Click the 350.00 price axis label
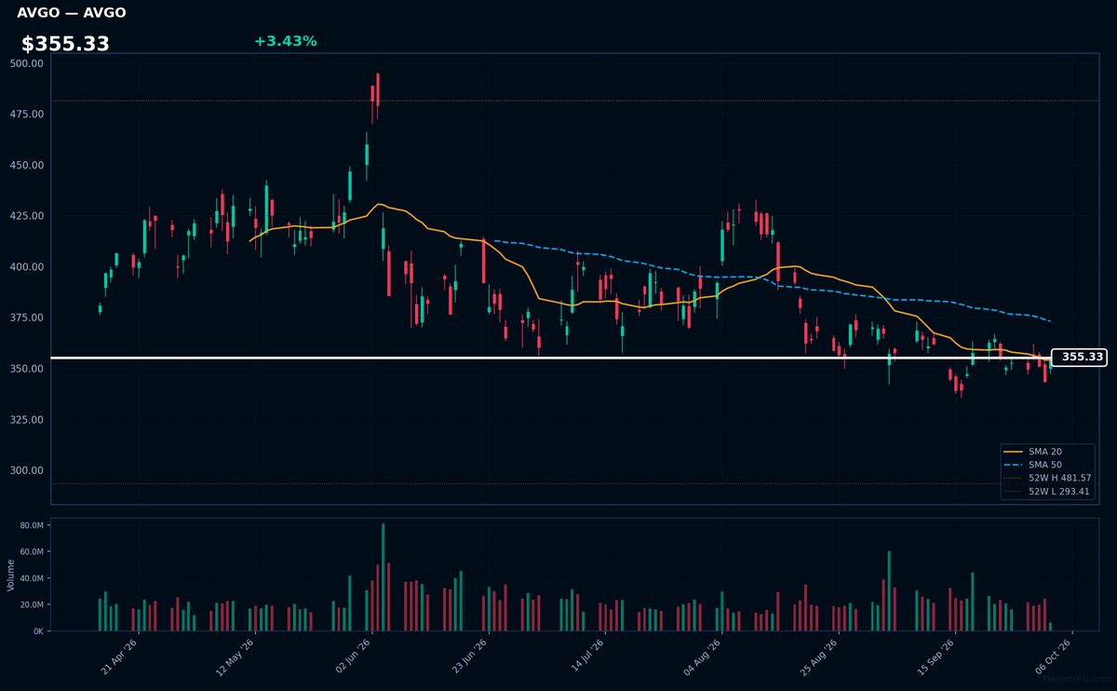This screenshot has height=691, width=1117. coord(27,369)
